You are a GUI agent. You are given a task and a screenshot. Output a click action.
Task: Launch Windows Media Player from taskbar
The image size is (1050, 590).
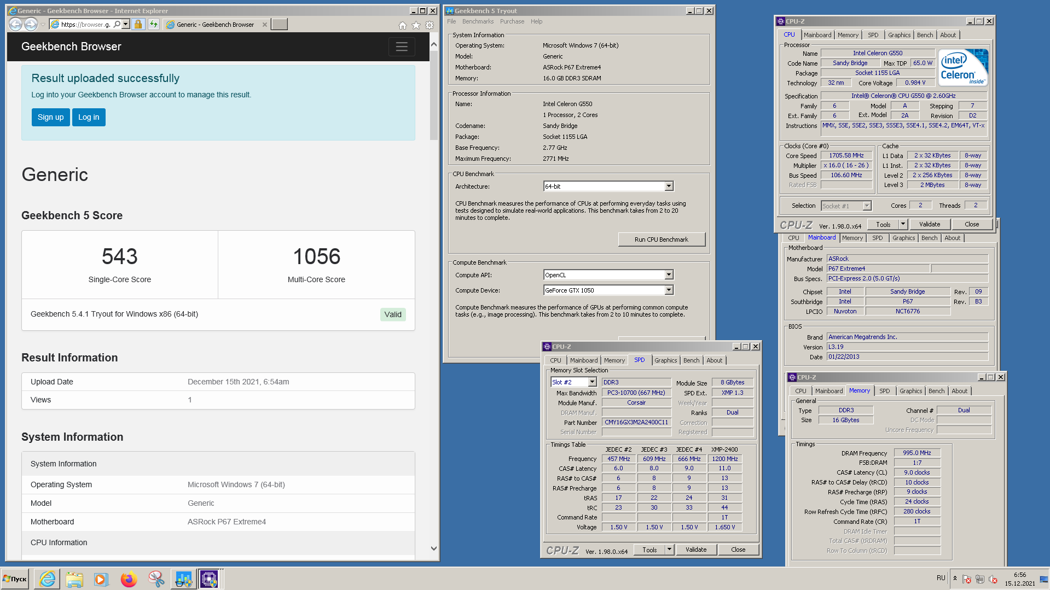coord(101,579)
